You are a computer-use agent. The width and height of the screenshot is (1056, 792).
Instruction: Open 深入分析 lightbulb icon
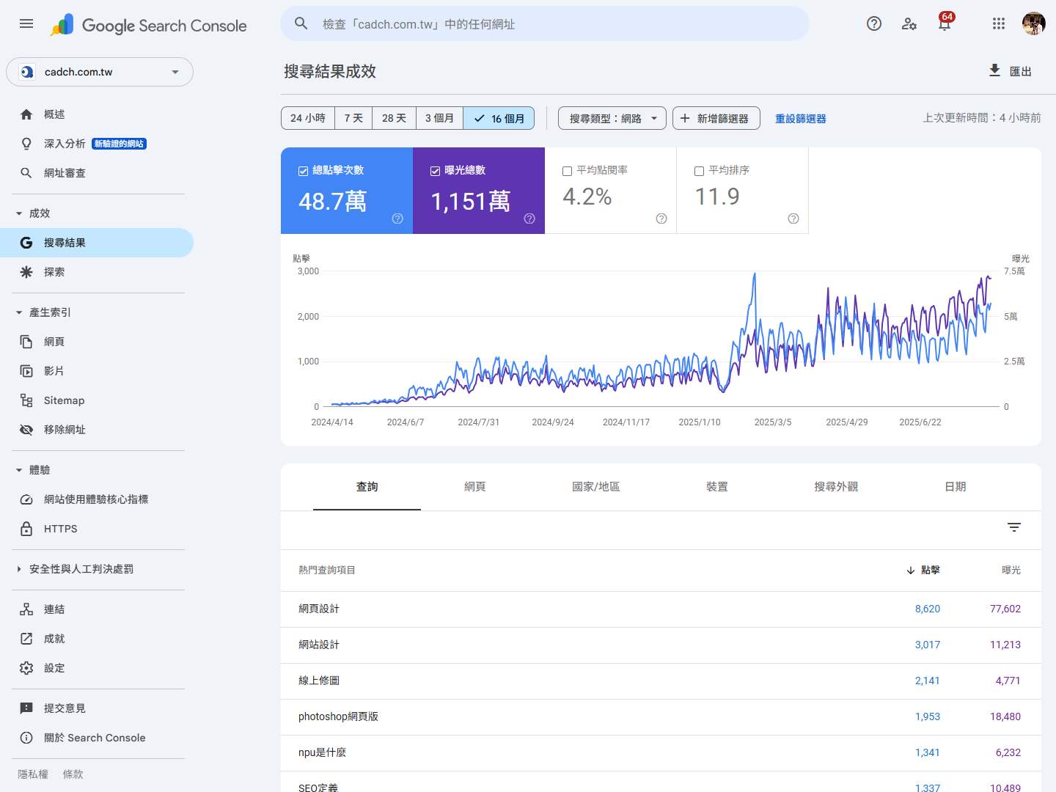(26, 144)
